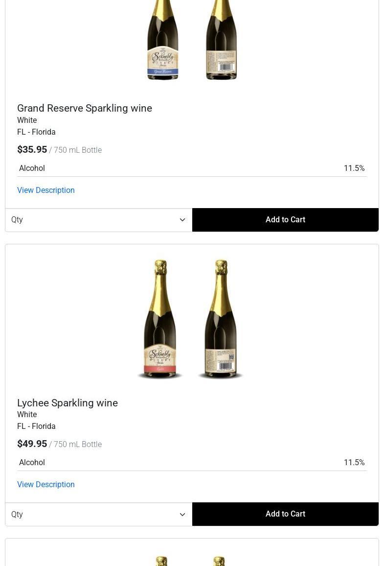Screen dimensions: 384x566
Task: Click Alcohol 11.5% row under Grand Reserve
Action: pos(192,168)
